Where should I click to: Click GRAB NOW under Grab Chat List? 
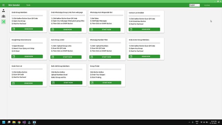(x=27, y=83)
